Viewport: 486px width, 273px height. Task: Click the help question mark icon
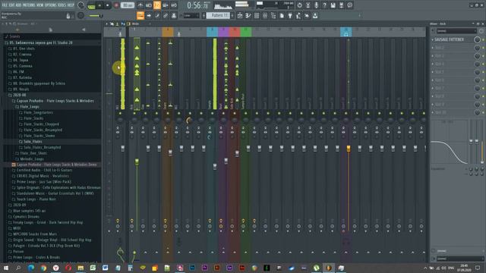324,5
